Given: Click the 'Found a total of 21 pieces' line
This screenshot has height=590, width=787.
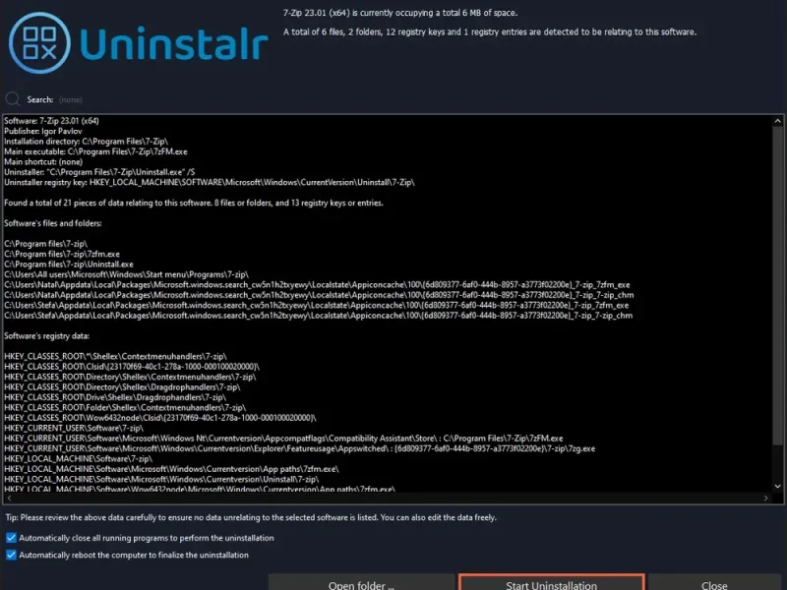Looking at the screenshot, I should point(194,203).
